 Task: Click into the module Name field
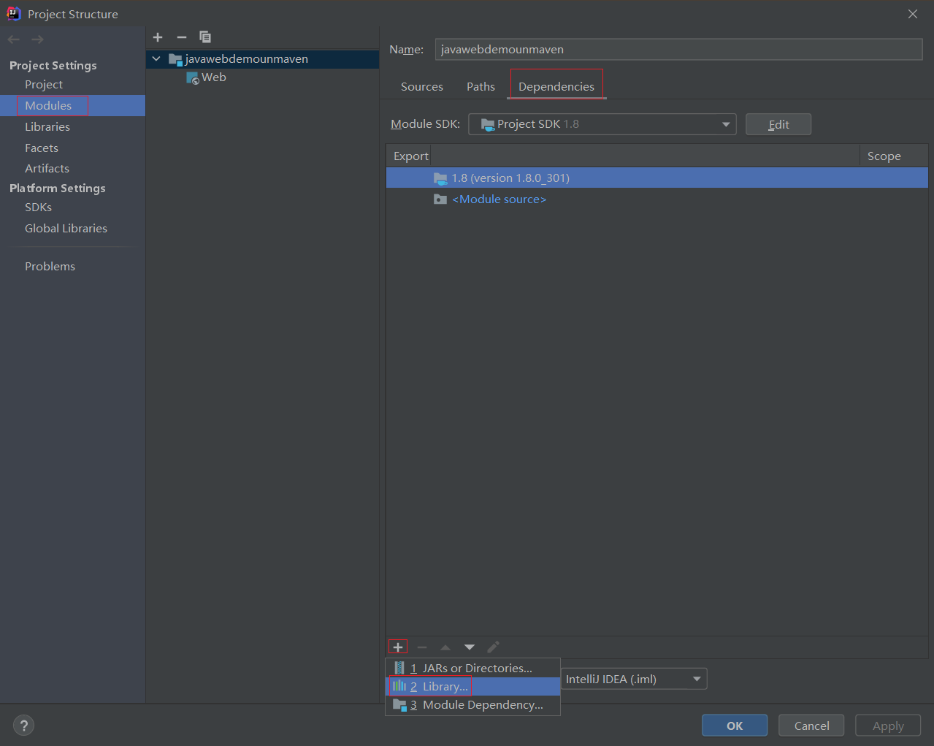[x=678, y=50]
